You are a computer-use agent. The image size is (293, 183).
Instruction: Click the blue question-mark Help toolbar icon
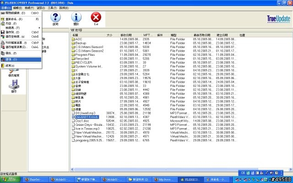coord(55,17)
